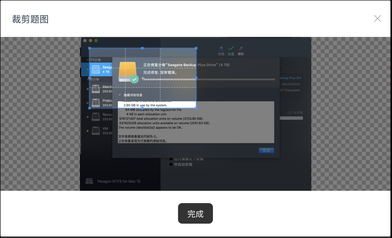Close the 裁剪题图 crop dialog
Screen dimensions: 392x238
coord(377,18)
